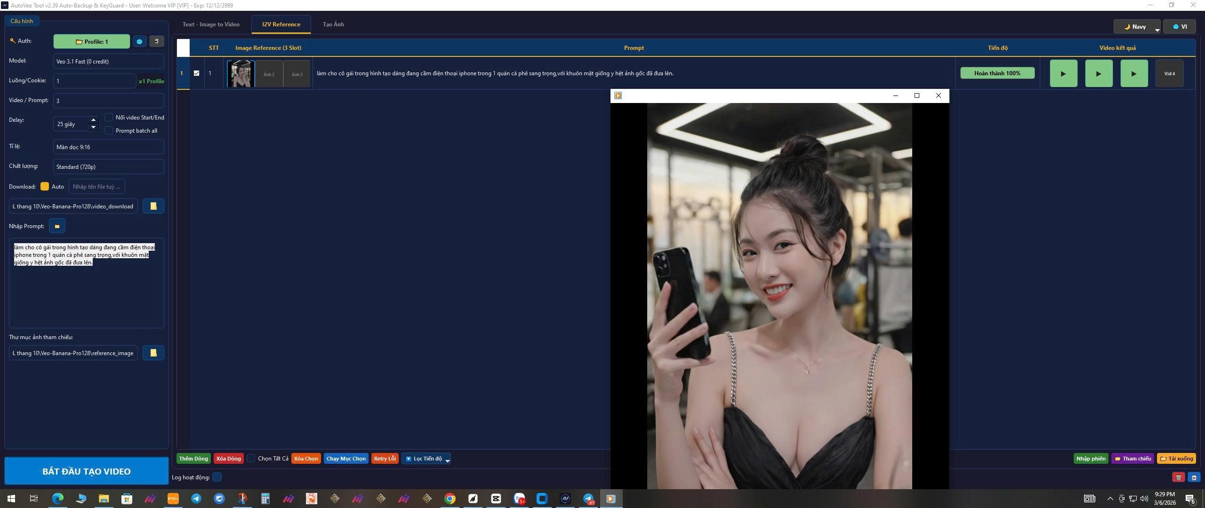Viewport: 1205px width, 508px height.
Task: Click the blue save icon at bottom right
Action: 1194,477
